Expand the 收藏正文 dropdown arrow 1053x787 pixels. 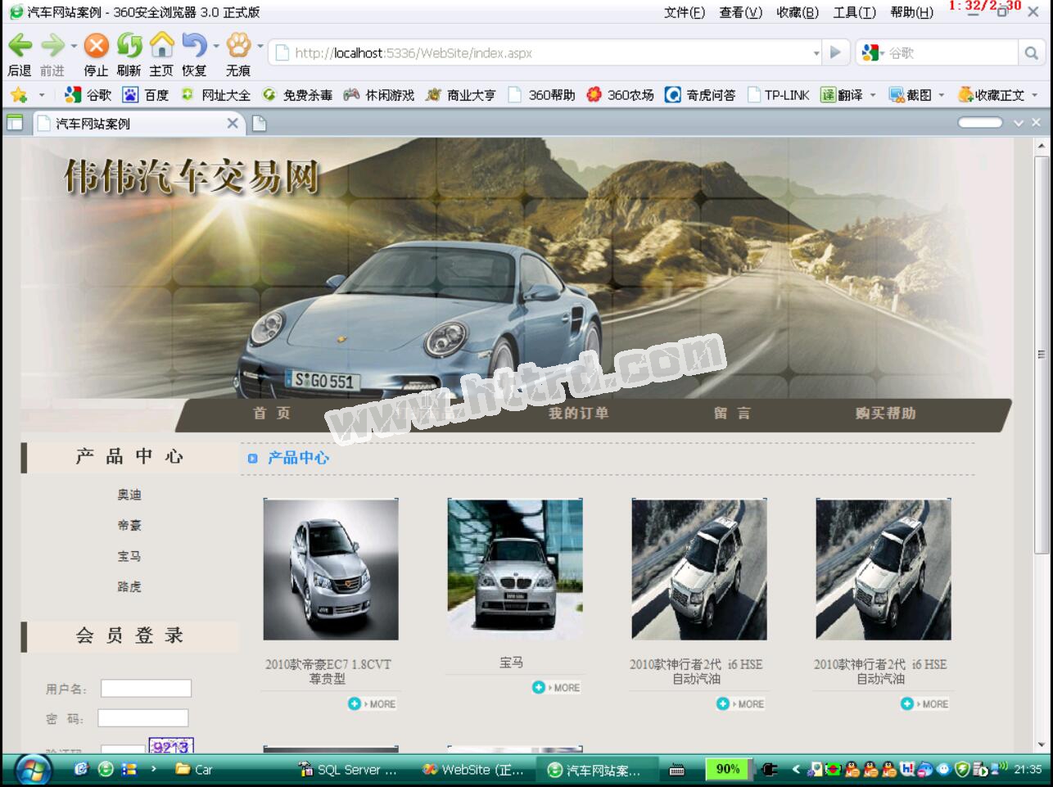pyautogui.click(x=1035, y=95)
